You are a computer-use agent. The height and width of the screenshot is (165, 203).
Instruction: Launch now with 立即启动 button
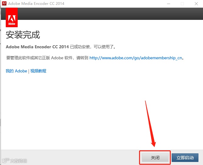coord(185,158)
